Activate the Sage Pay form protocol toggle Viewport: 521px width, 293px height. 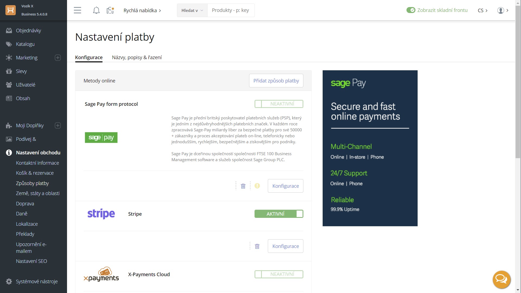[x=279, y=104]
